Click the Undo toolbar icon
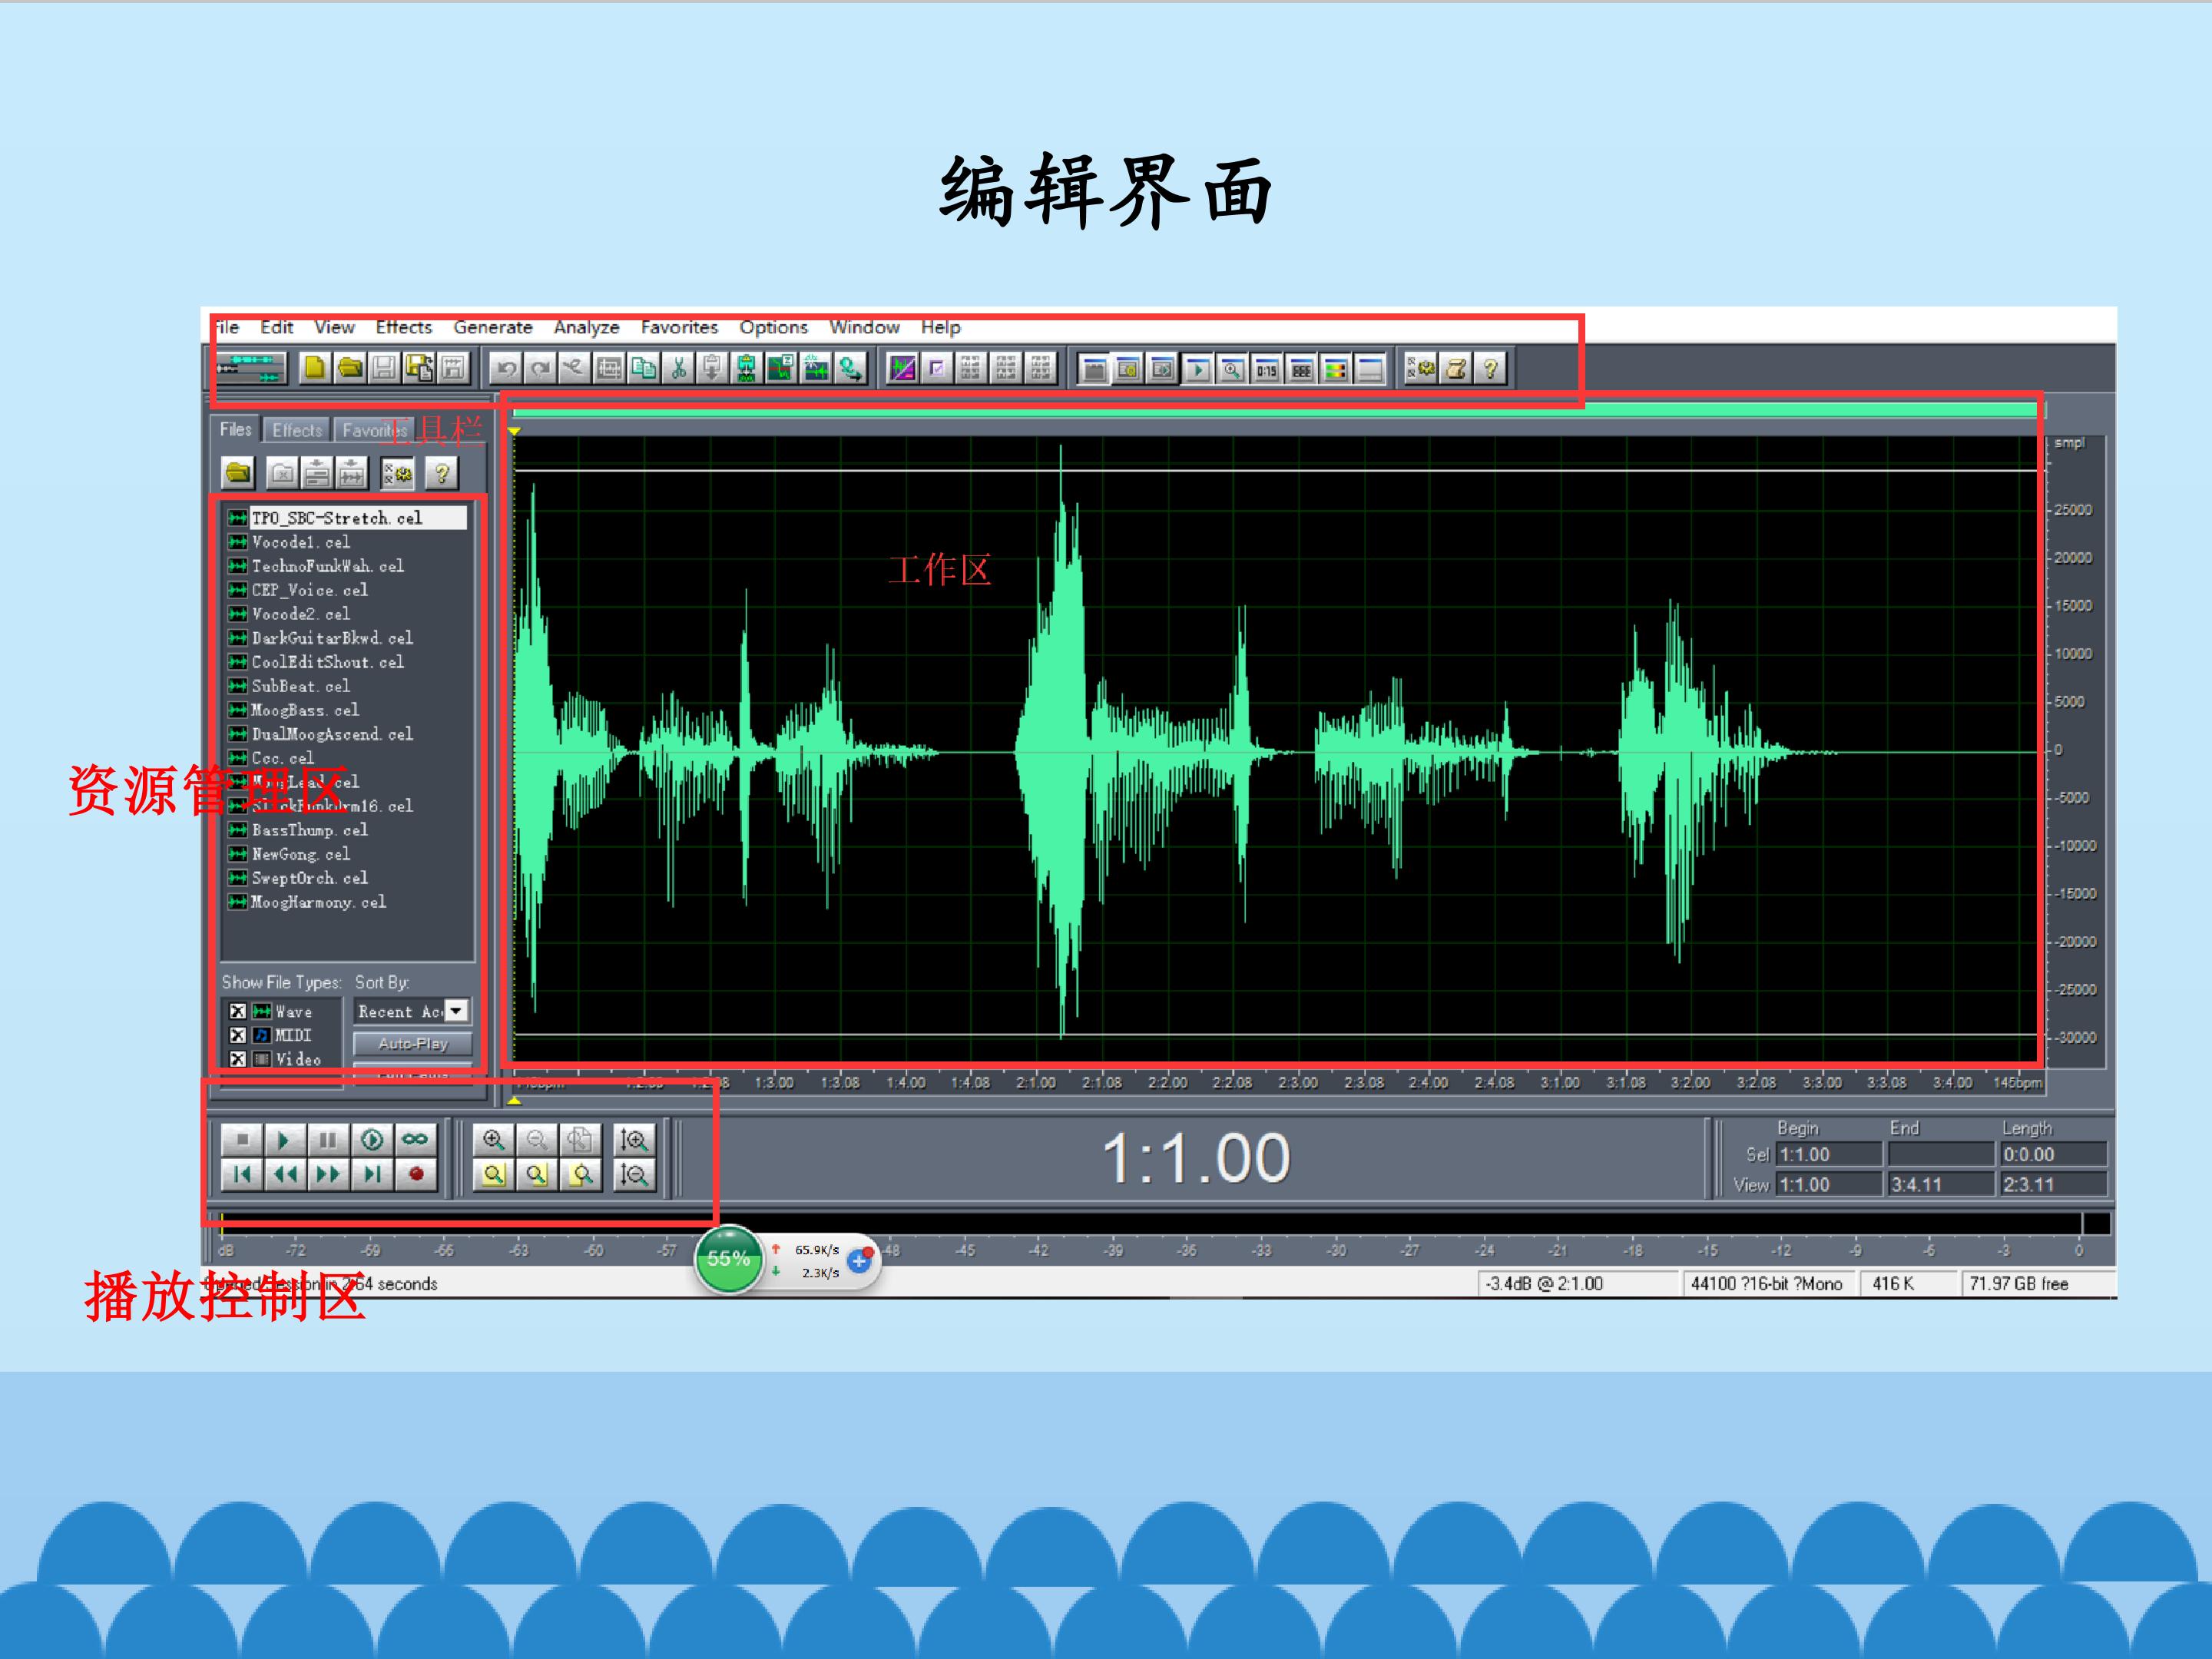Screen dimensions: 2212x1659 (x=506, y=368)
